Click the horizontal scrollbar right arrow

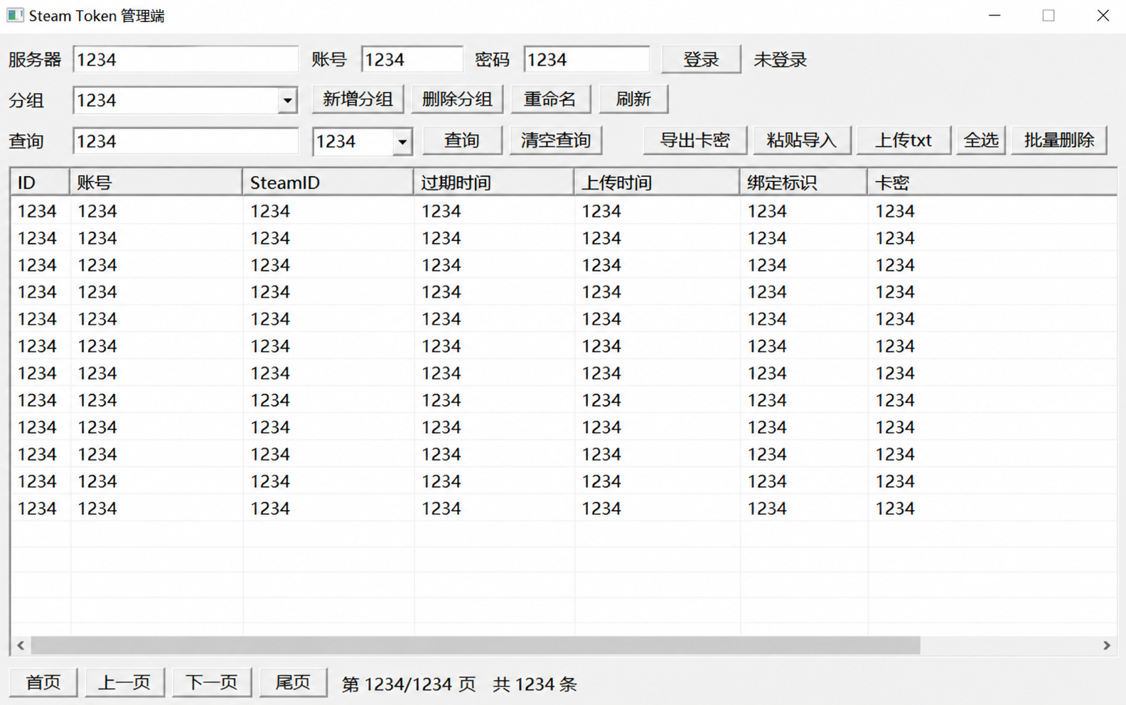(x=1107, y=645)
